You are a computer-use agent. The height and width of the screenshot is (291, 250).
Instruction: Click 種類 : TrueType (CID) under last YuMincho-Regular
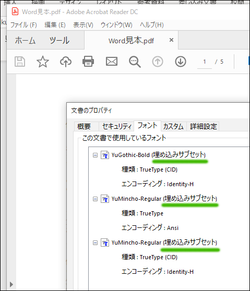(149, 257)
